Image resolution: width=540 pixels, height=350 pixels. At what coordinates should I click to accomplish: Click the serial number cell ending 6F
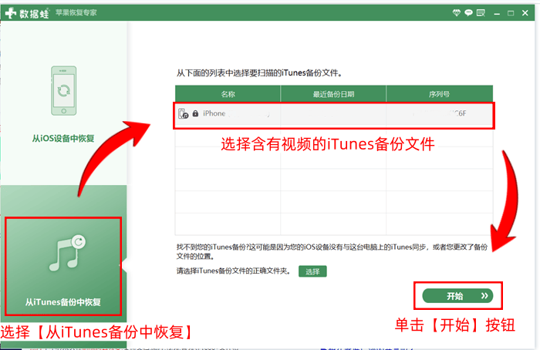pyautogui.click(x=440, y=113)
